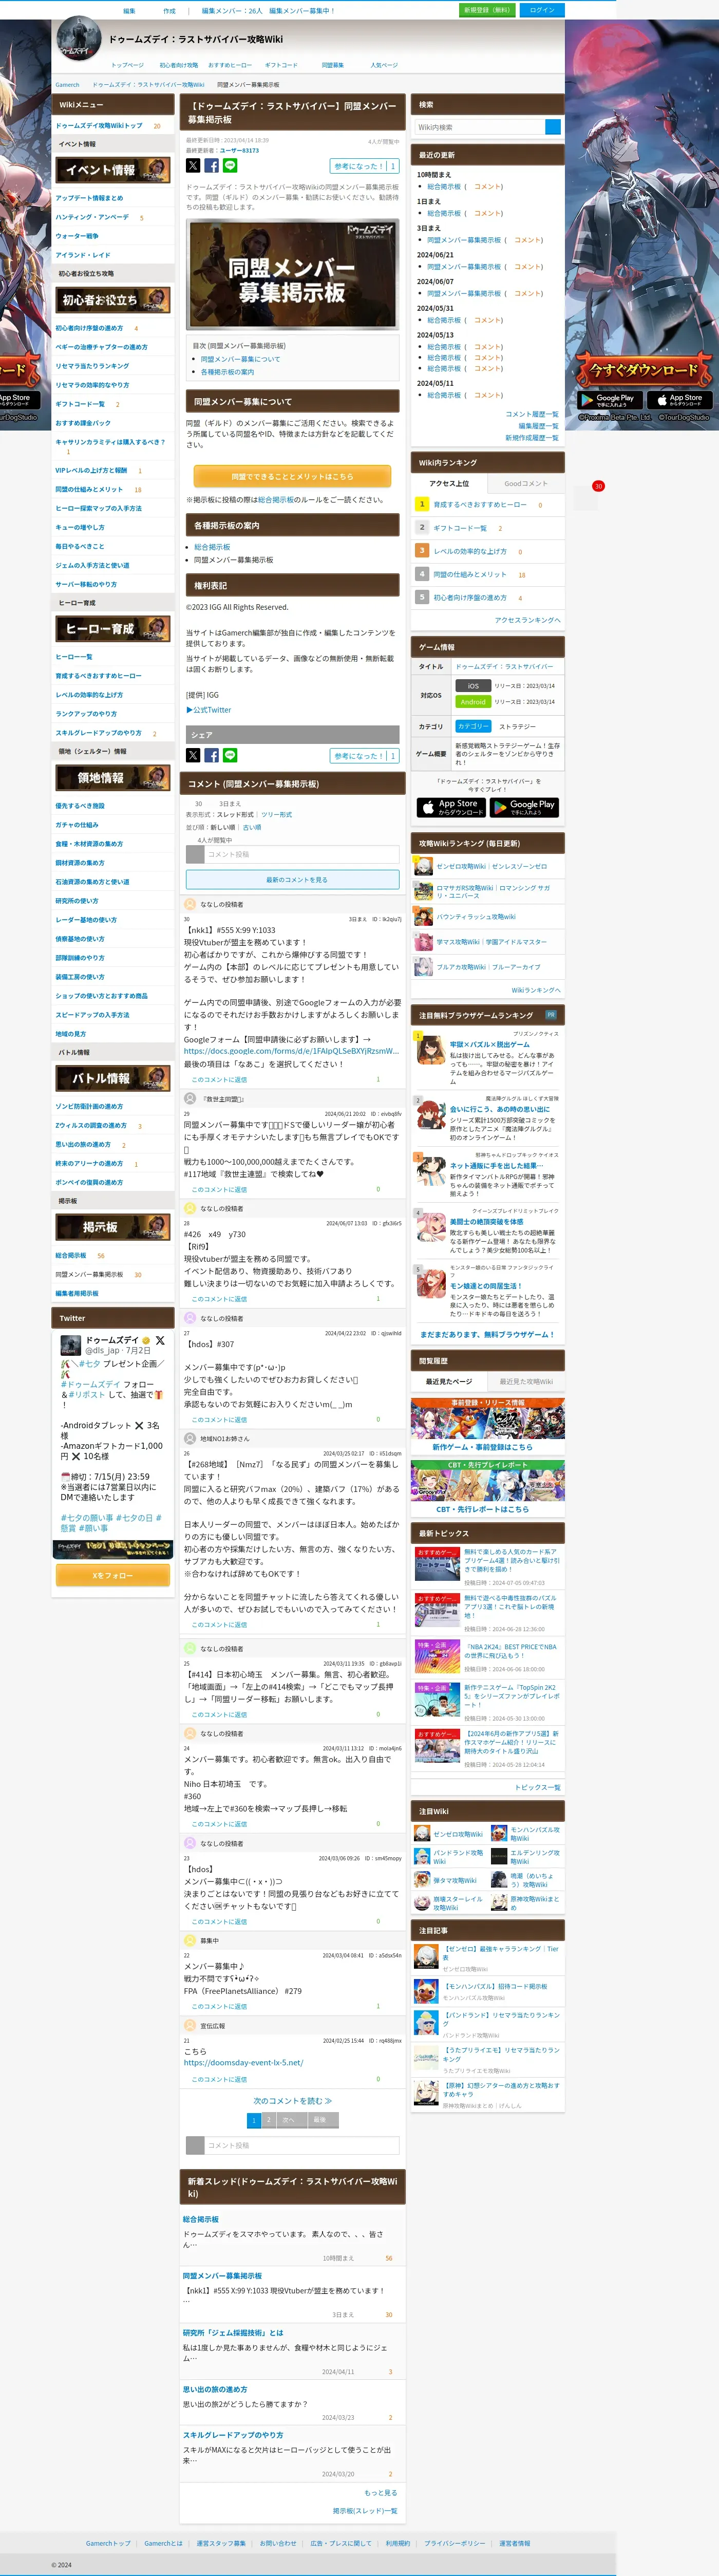Click the blue search button beside Wiki内検索

(x=553, y=127)
